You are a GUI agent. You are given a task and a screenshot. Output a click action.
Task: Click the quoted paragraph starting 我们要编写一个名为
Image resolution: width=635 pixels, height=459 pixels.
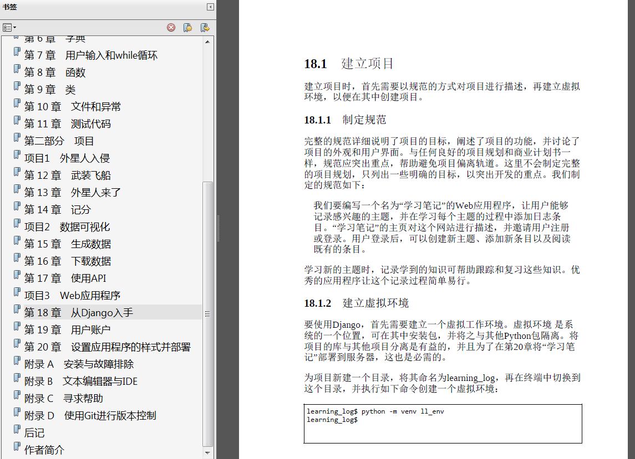point(441,227)
